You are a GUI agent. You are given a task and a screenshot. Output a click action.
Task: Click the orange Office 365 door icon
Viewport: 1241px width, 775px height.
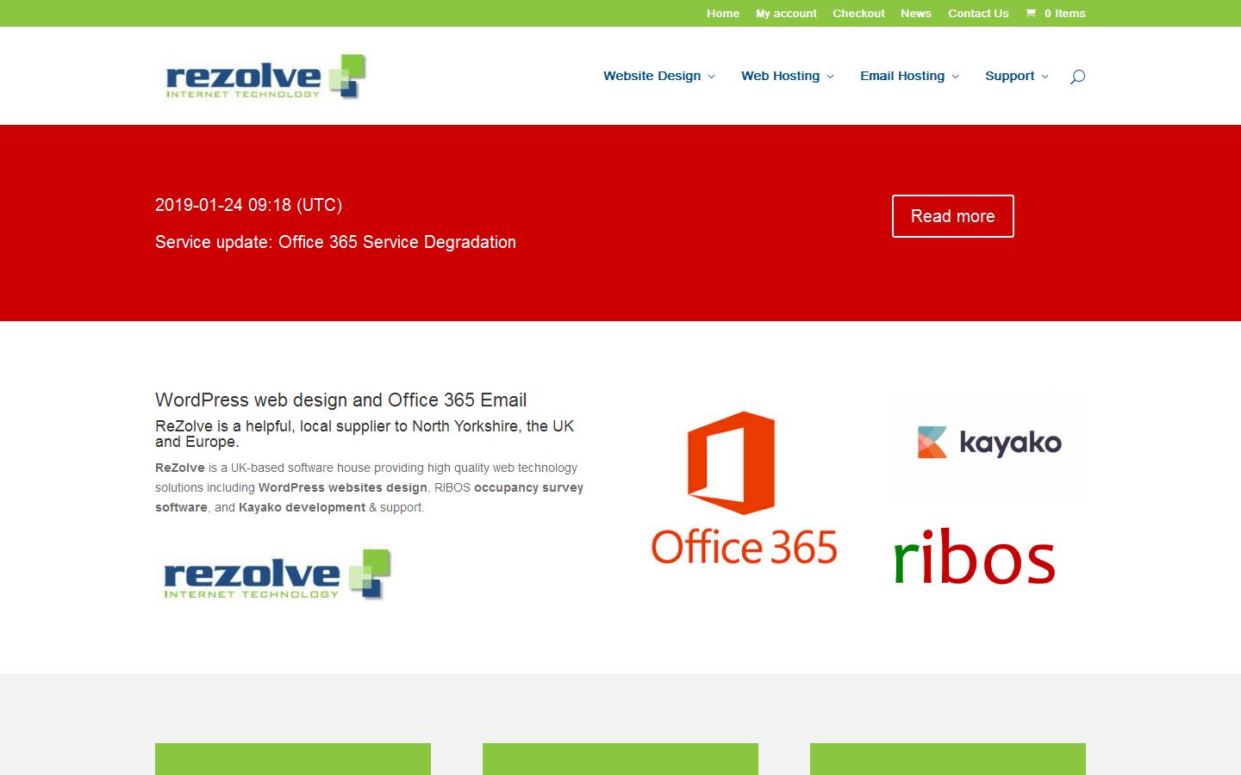tap(735, 462)
